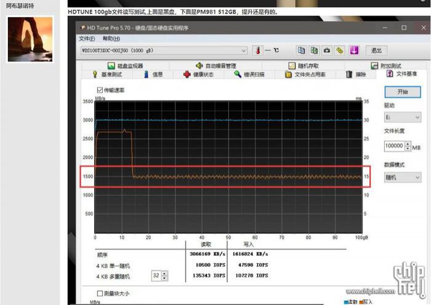Switch to the 随机存取 tab
Screen dimensions: 431x305
pyautogui.click(x=304, y=66)
